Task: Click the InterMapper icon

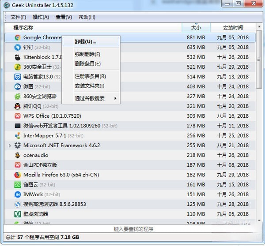Action: tap(17, 136)
